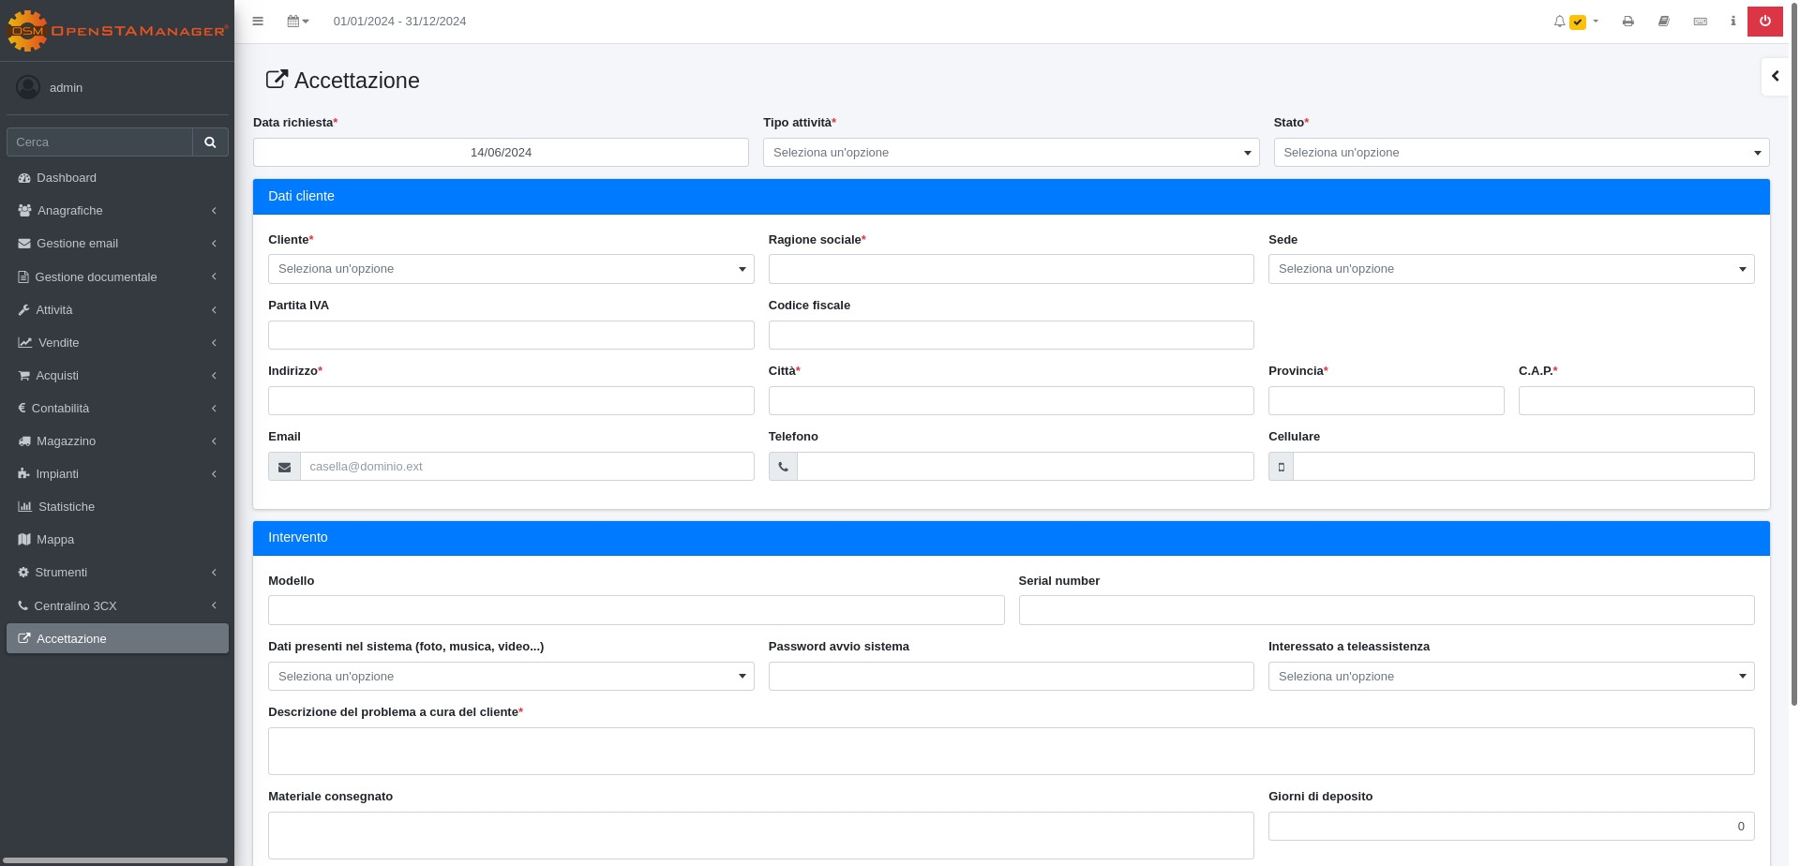Go to Mappa in sidebar
Viewport: 1800px width, 866px height.
55,540
